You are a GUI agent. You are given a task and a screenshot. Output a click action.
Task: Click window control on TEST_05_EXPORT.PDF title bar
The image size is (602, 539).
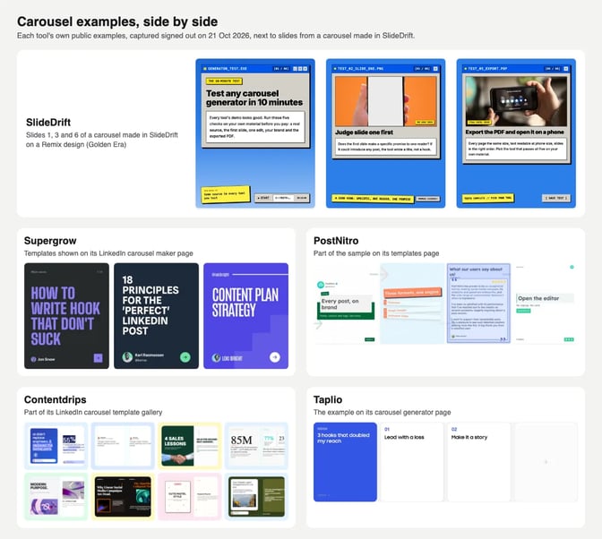(565, 69)
